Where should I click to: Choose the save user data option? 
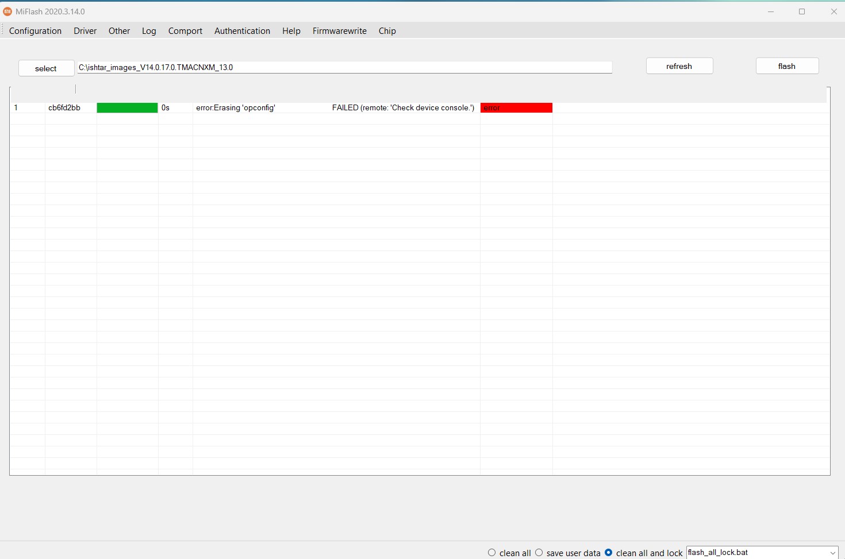pos(539,553)
